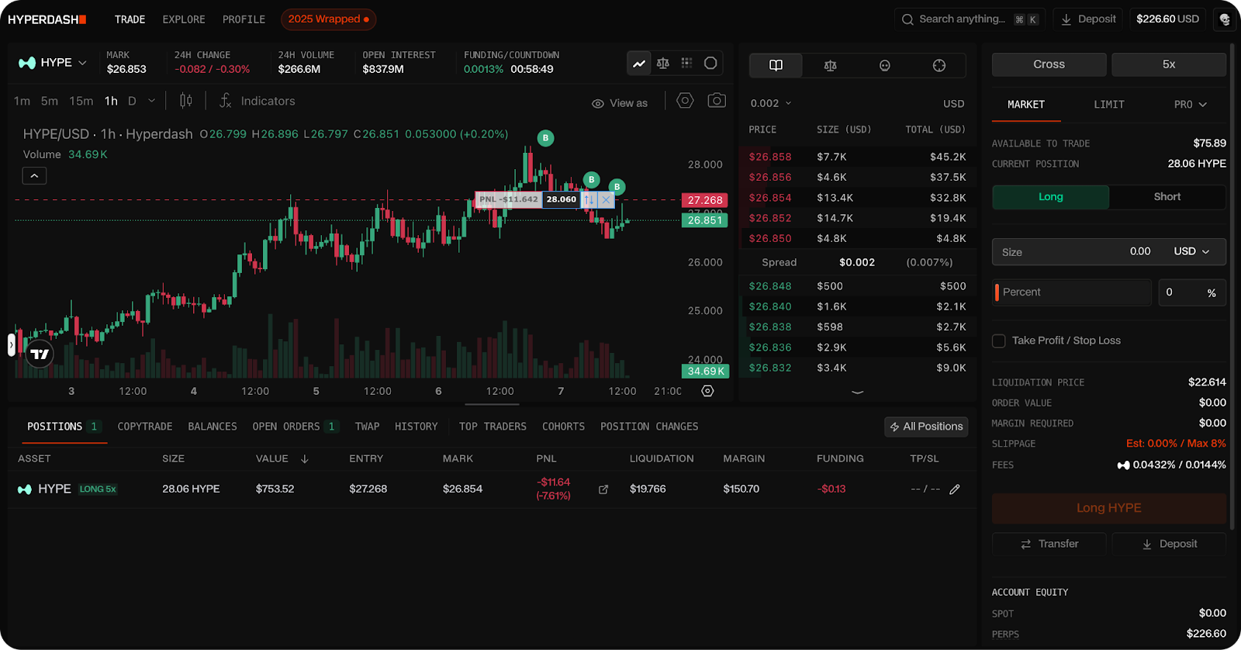Switch to the scales tab beside order book
The image size is (1241, 650).
click(x=830, y=65)
